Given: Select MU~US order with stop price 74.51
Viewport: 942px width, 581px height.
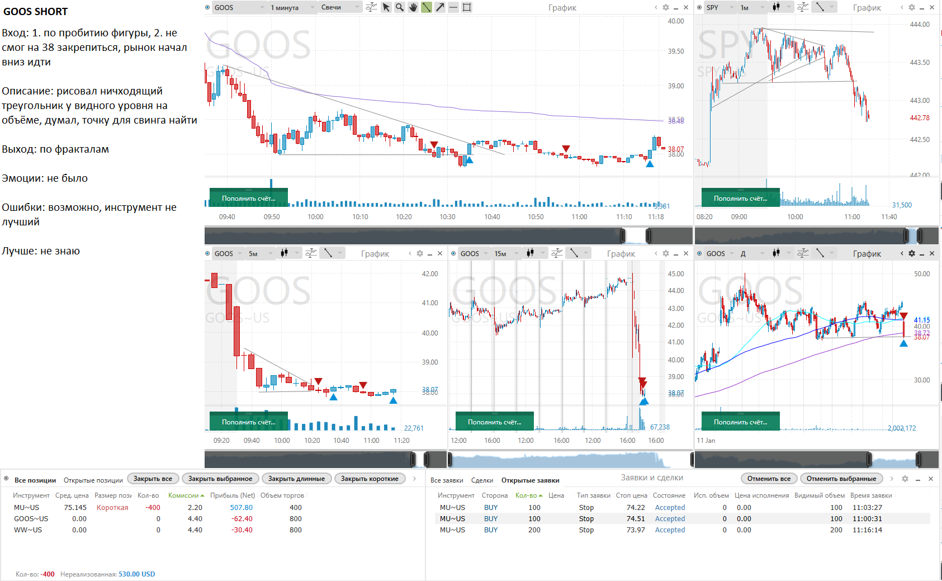Looking at the screenshot, I should tap(684, 519).
